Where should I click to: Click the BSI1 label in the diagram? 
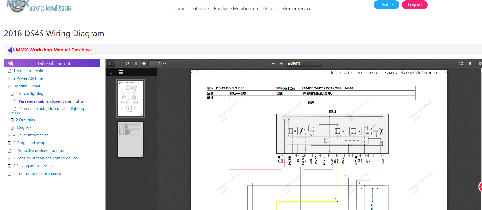pos(332,111)
